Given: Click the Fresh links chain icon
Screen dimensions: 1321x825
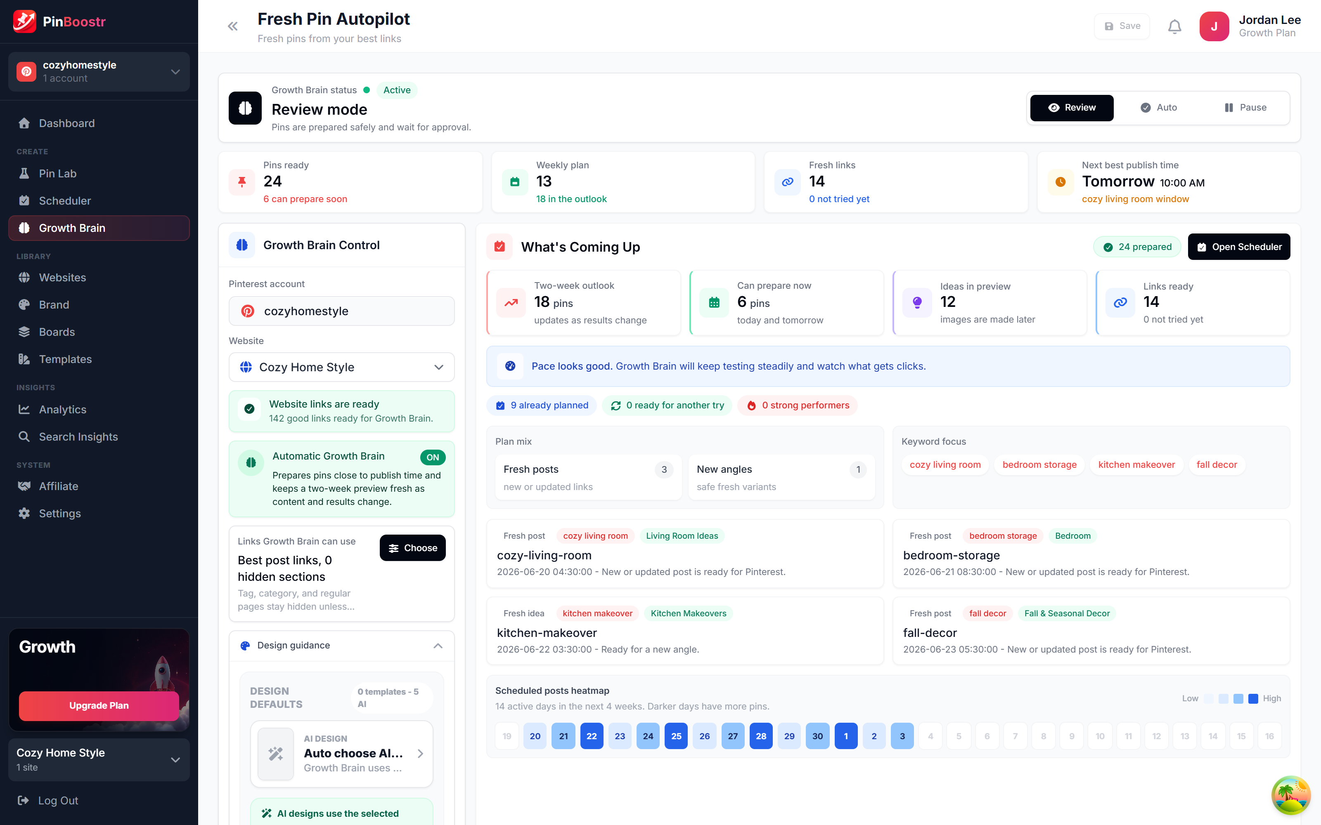Looking at the screenshot, I should [x=788, y=181].
